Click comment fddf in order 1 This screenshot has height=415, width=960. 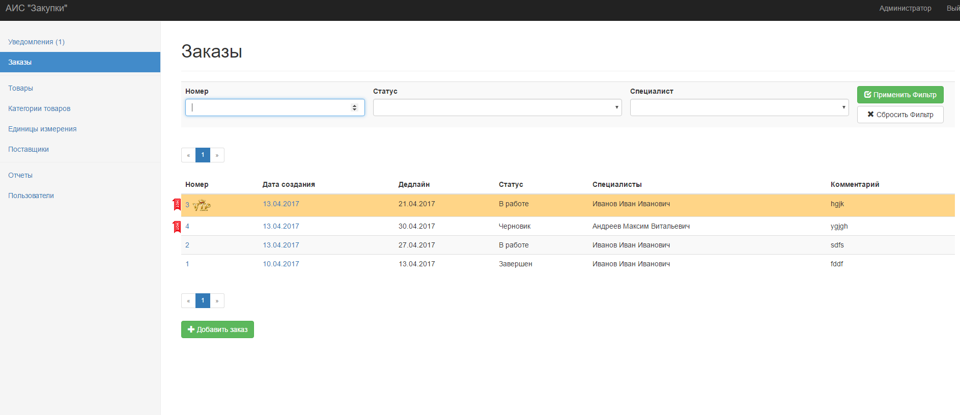click(837, 264)
